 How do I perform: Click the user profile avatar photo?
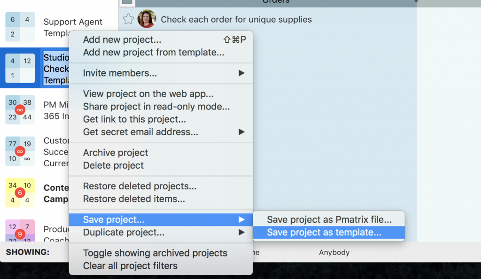147,19
